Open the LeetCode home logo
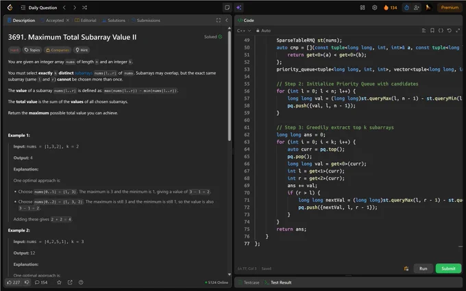This screenshot has height=291, width=466. [10, 8]
